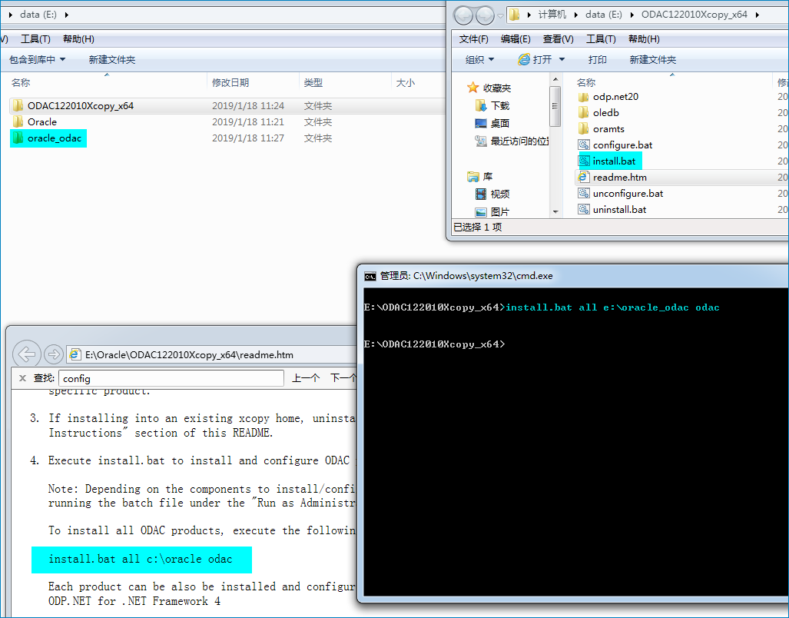Image resolution: width=789 pixels, height=618 pixels.
Task: Click 'install.bat all c:\oracle odac' readme text
Action: click(141, 559)
